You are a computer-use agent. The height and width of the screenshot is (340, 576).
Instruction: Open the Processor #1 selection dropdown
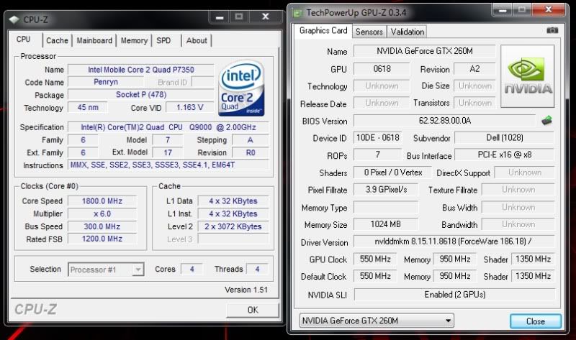click(106, 270)
